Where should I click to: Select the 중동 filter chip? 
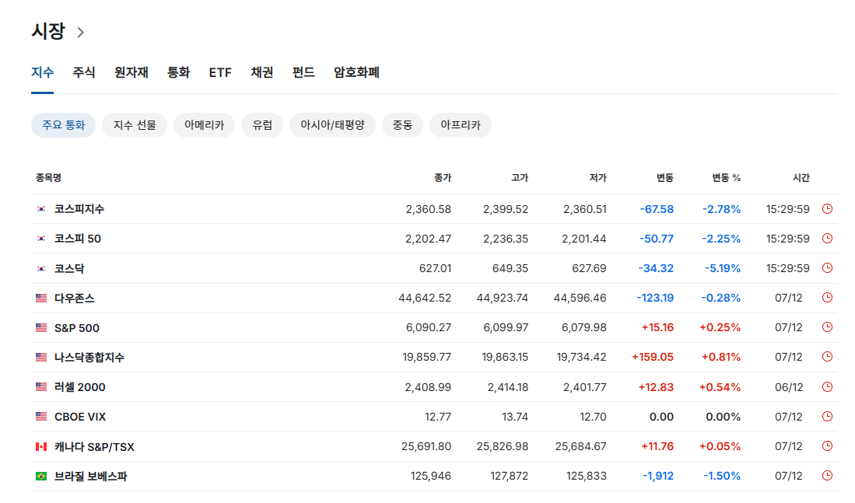(402, 125)
